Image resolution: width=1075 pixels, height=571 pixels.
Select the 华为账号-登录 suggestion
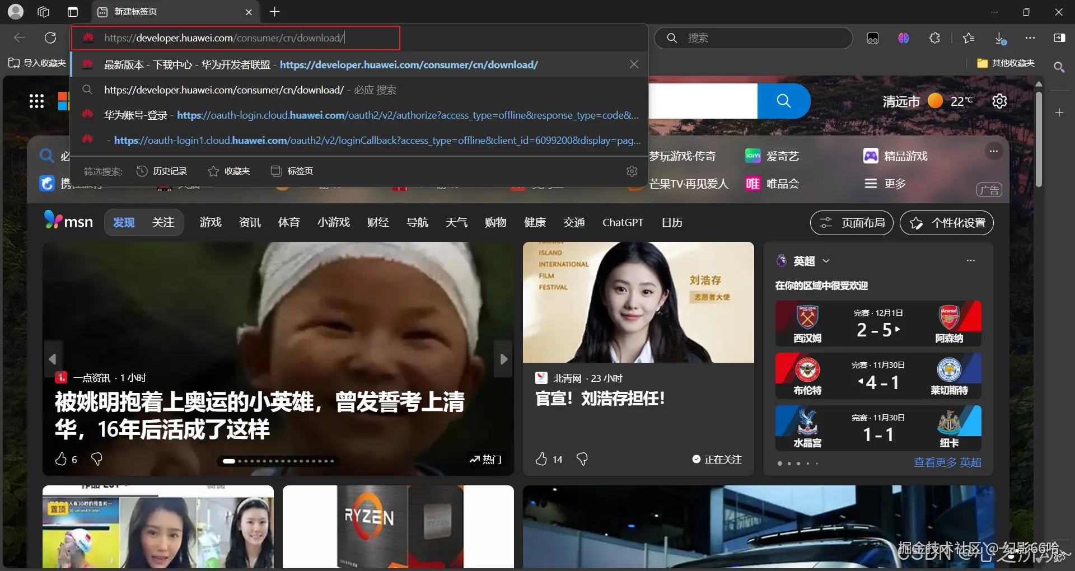(358, 115)
